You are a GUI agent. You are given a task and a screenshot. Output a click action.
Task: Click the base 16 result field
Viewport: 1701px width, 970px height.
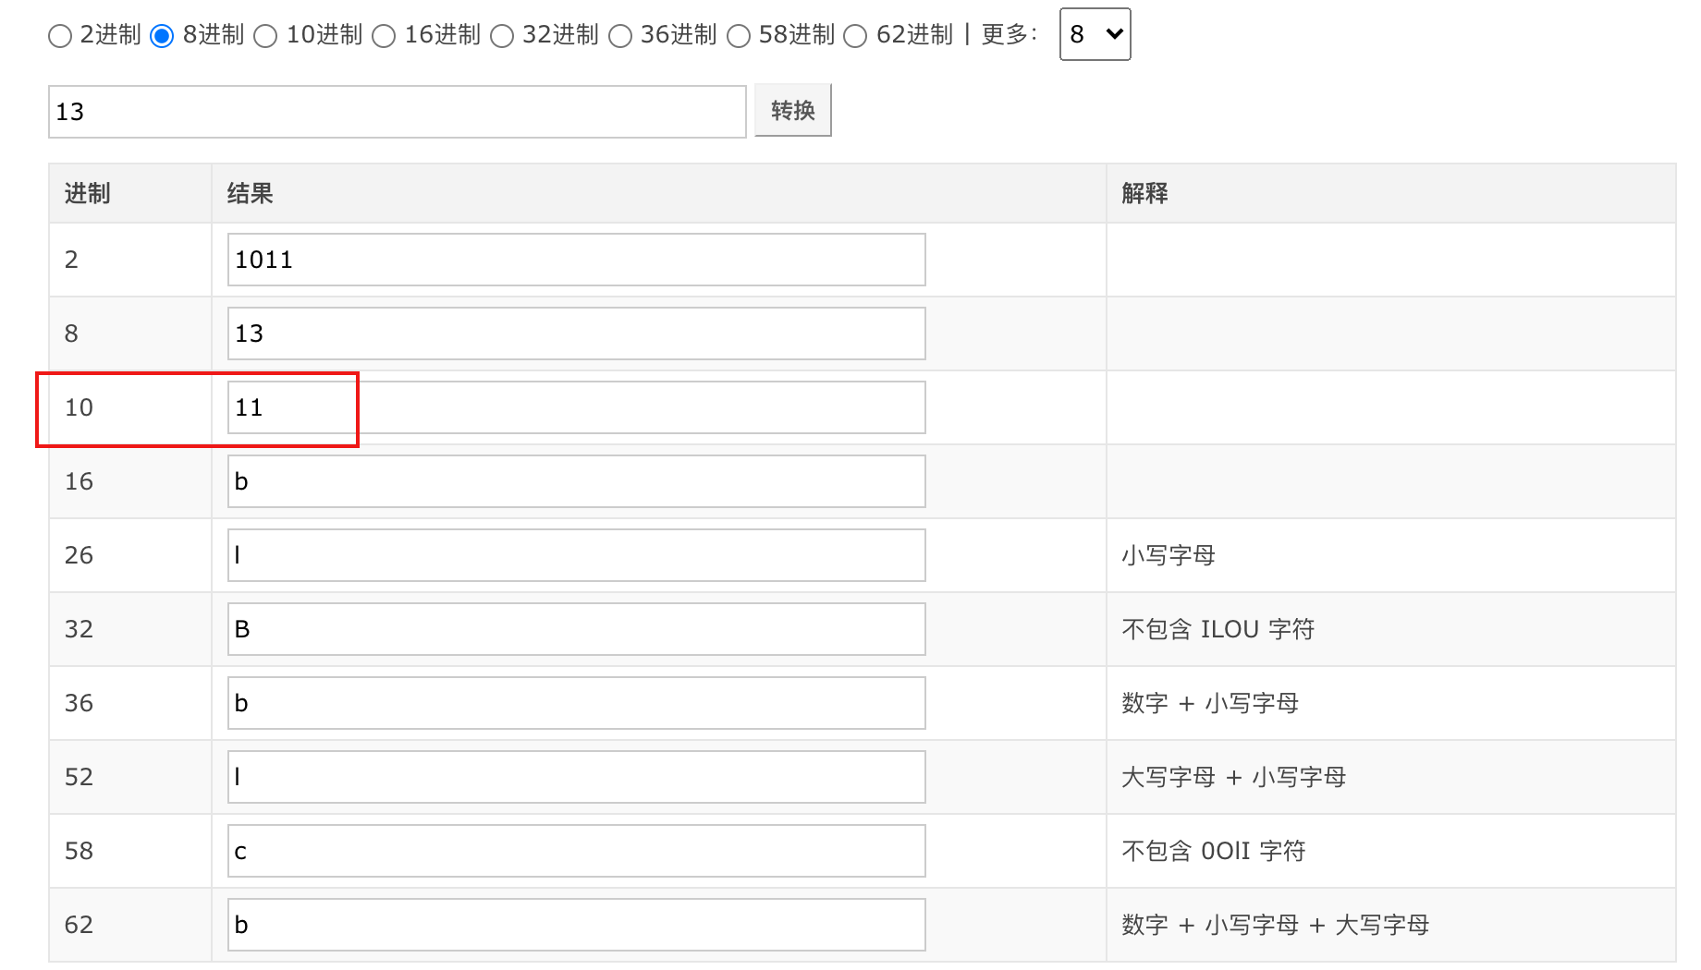coord(577,481)
